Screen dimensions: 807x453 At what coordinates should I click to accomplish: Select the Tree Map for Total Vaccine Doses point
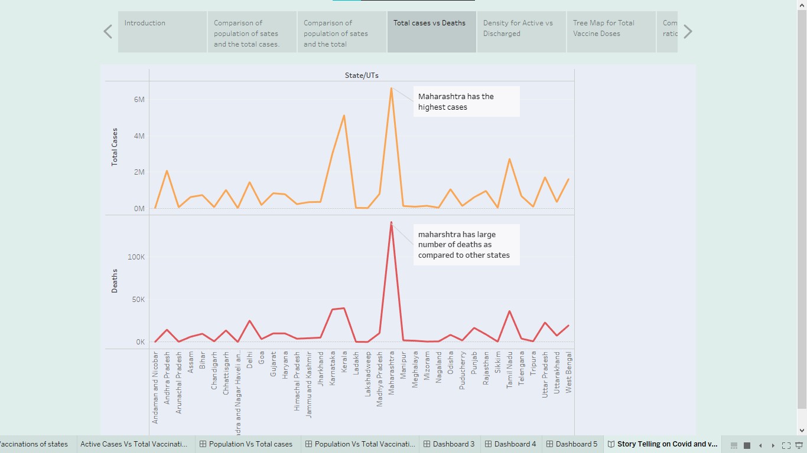(x=611, y=31)
